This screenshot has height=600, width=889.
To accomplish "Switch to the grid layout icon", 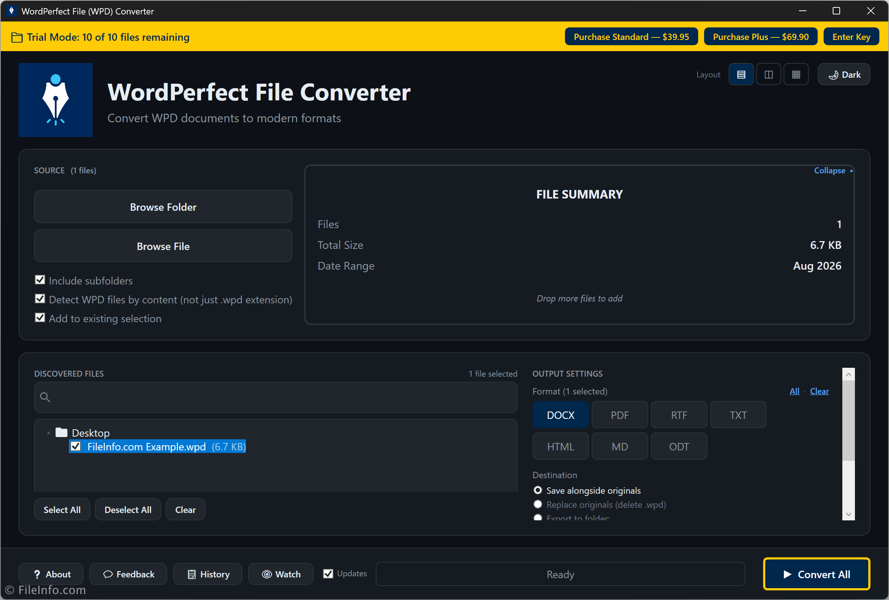I will [796, 74].
